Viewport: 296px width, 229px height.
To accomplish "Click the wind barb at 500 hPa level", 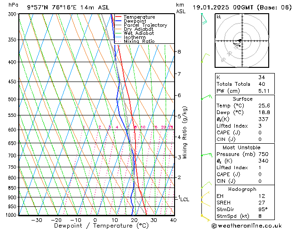I will coord(207,97).
